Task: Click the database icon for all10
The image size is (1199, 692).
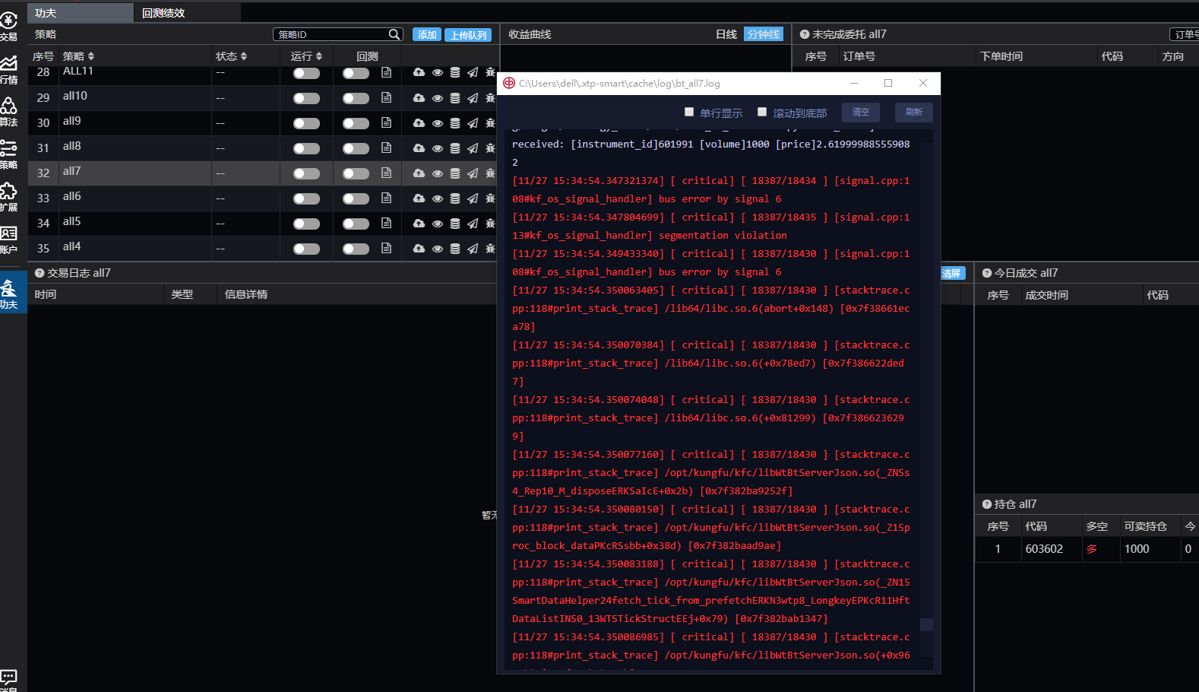Action: [x=455, y=98]
